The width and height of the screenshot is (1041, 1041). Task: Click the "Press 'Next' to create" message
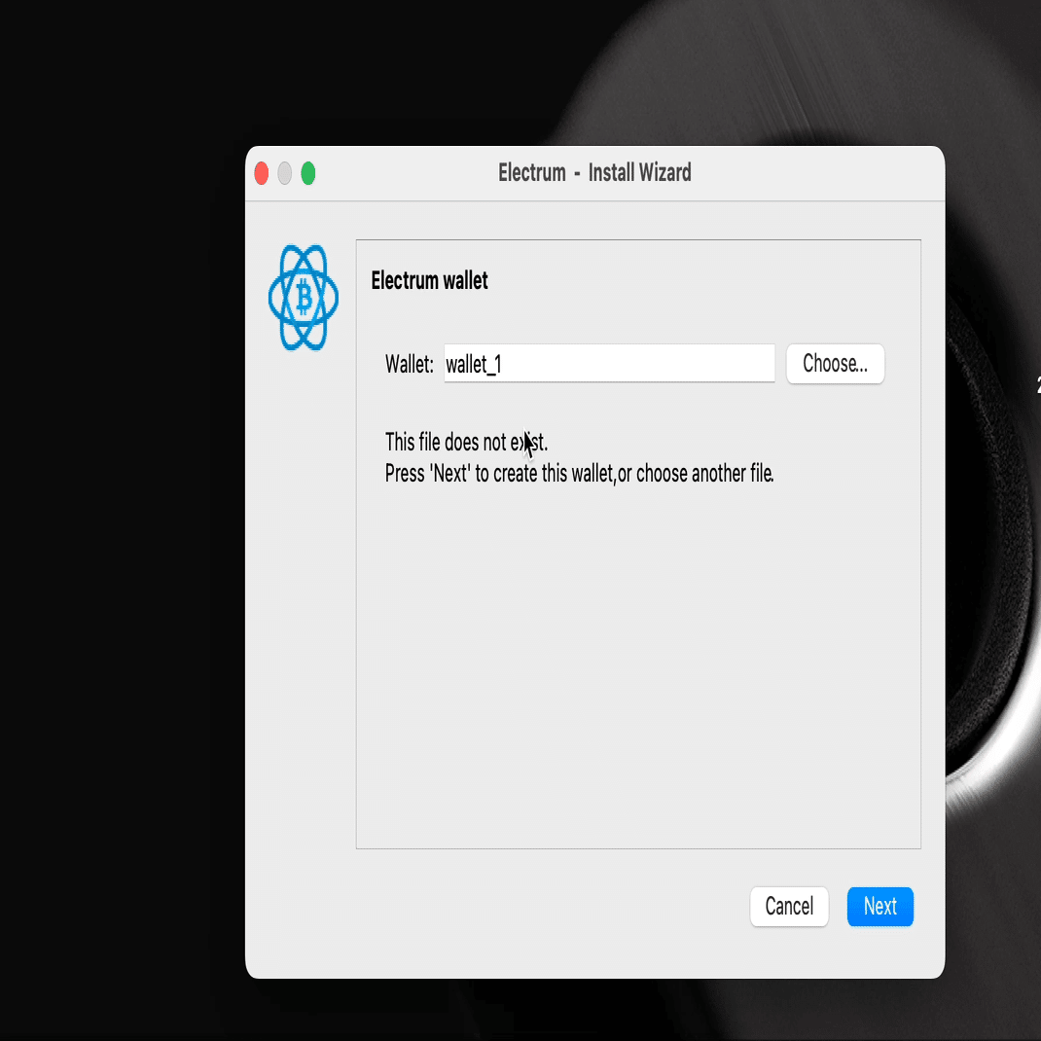tap(579, 474)
